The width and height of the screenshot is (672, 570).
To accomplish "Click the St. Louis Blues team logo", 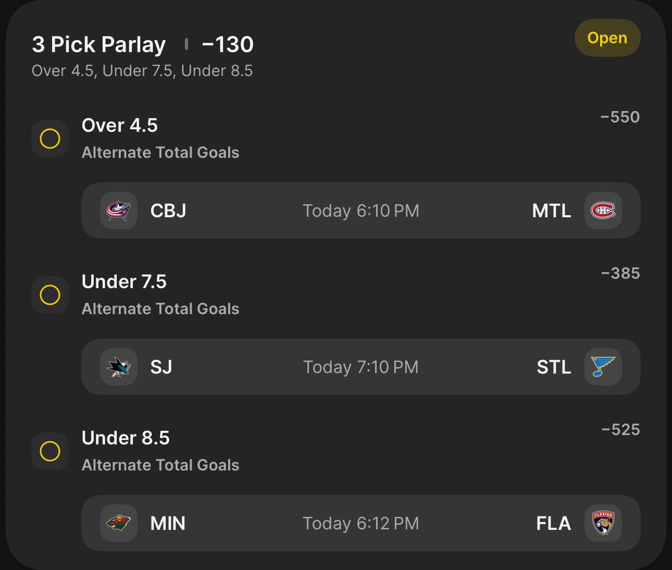I will tap(603, 367).
